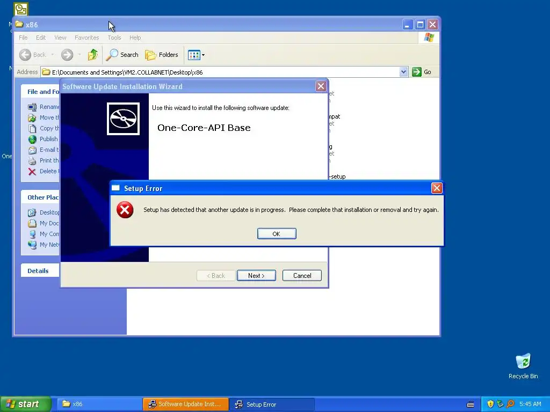Click the Forward arrow in Explorer toolbar
The width and height of the screenshot is (550, 412).
[67, 55]
